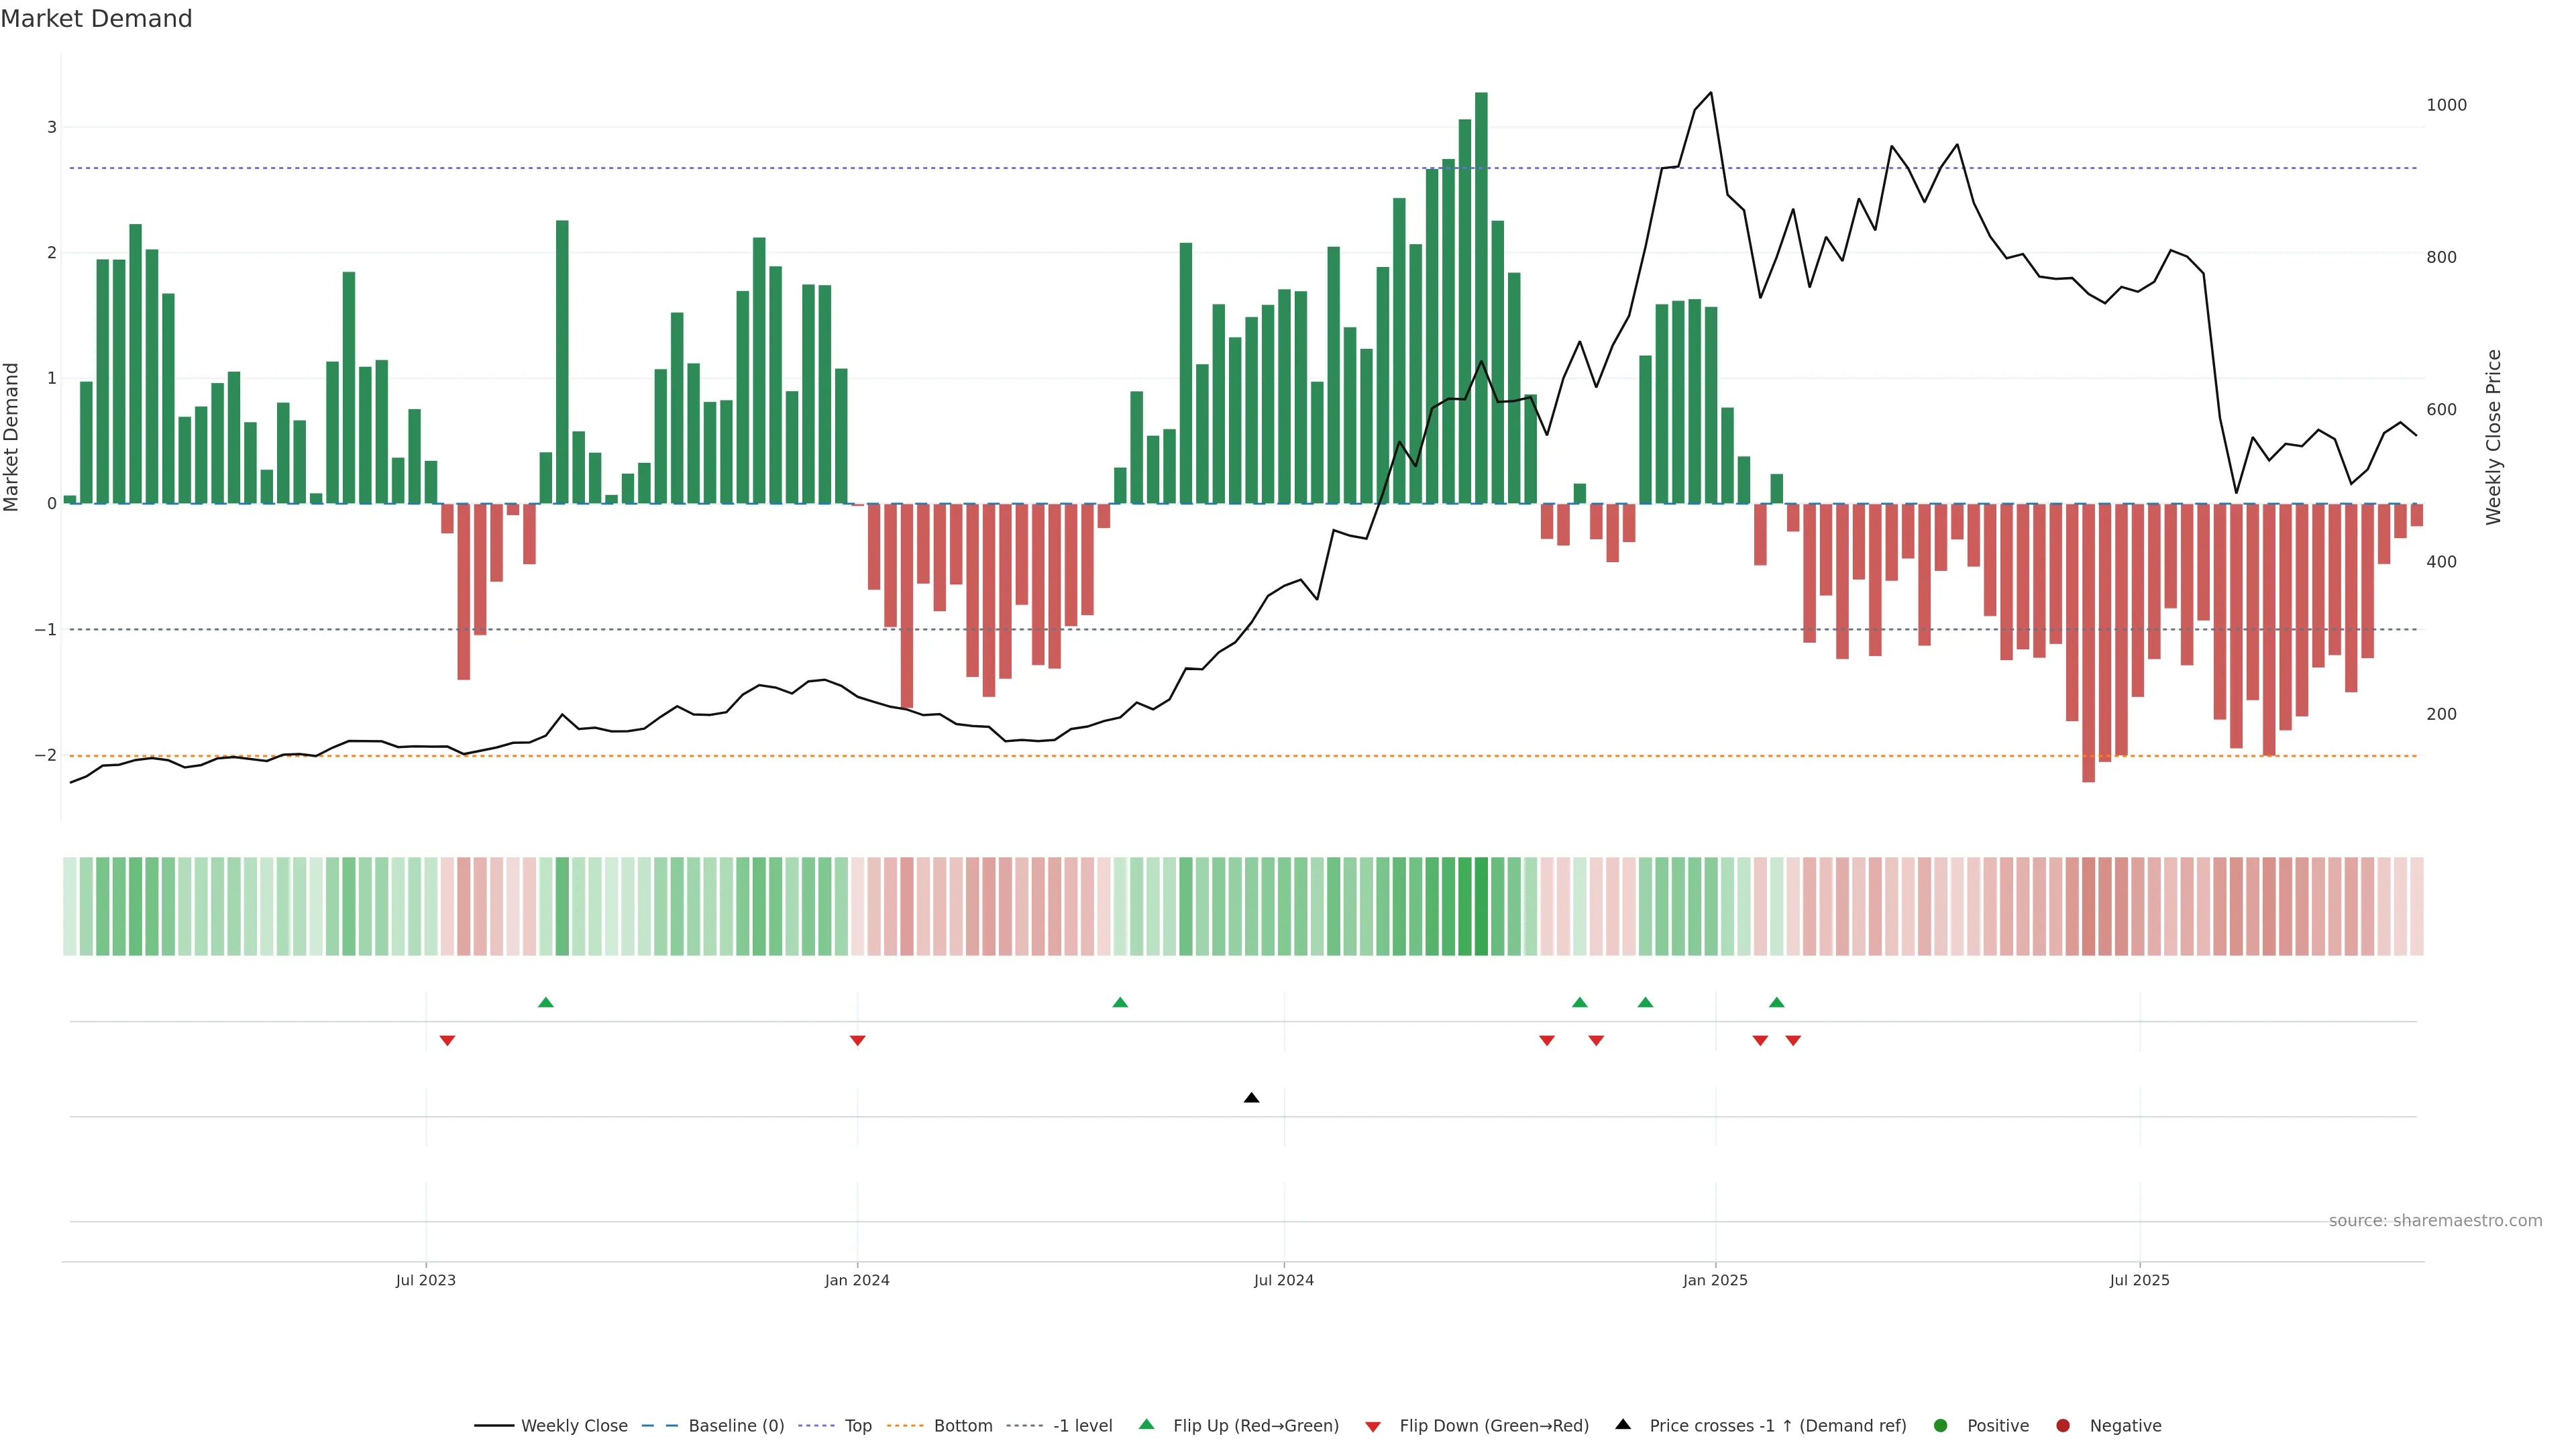Image resolution: width=2576 pixels, height=1449 pixels.
Task: Click the black Price crosses -1 legend icon
Action: [1623, 1425]
